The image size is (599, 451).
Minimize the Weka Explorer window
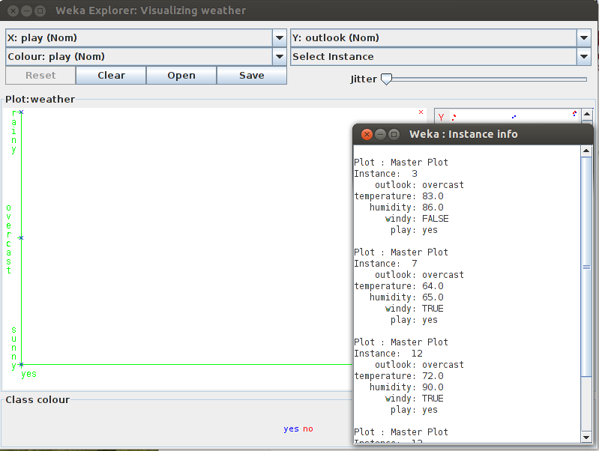pyautogui.click(x=26, y=10)
